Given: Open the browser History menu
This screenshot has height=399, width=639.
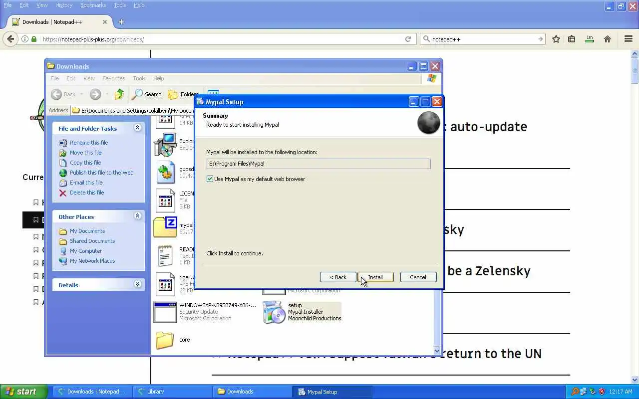Looking at the screenshot, I should [64, 5].
